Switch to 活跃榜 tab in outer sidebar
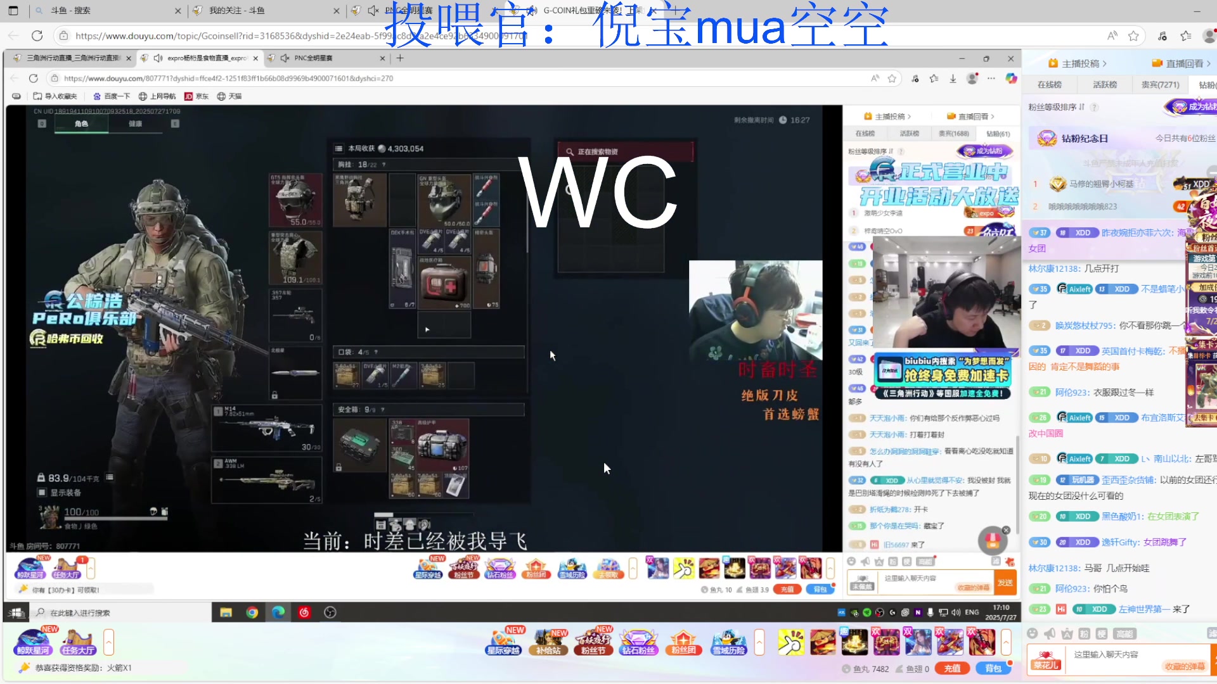Viewport: 1217px width, 684px height. click(x=1105, y=84)
